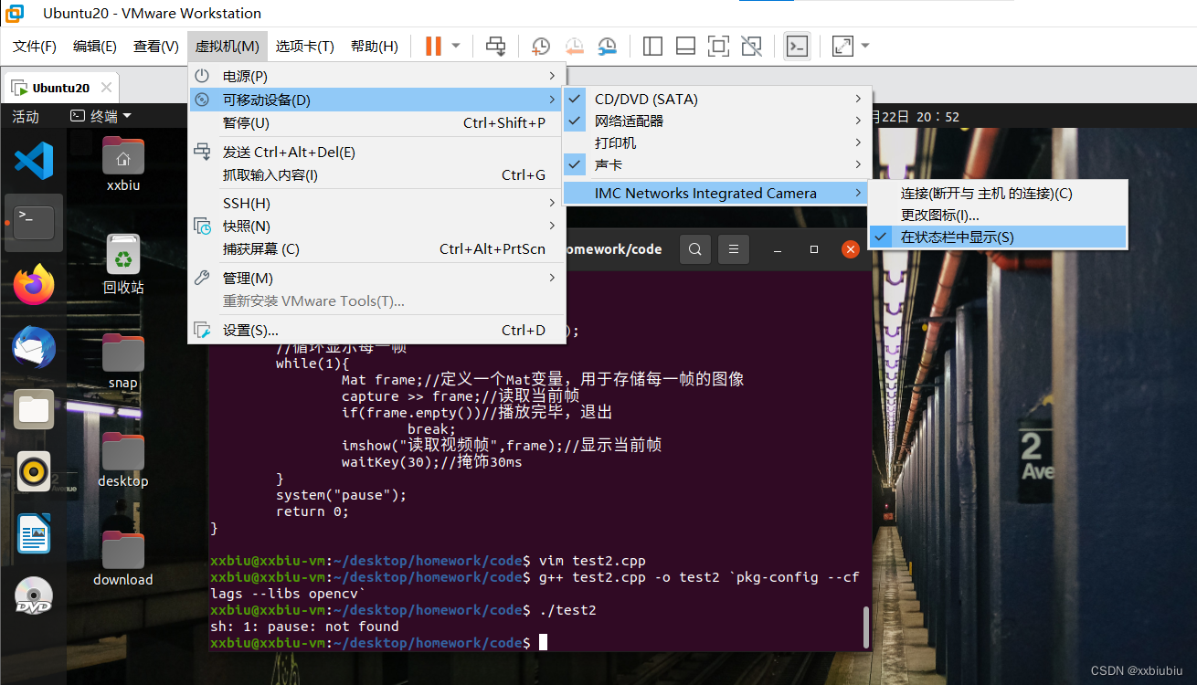Expand the SSH(H) submenu
1197x685 pixels.
[377, 203]
